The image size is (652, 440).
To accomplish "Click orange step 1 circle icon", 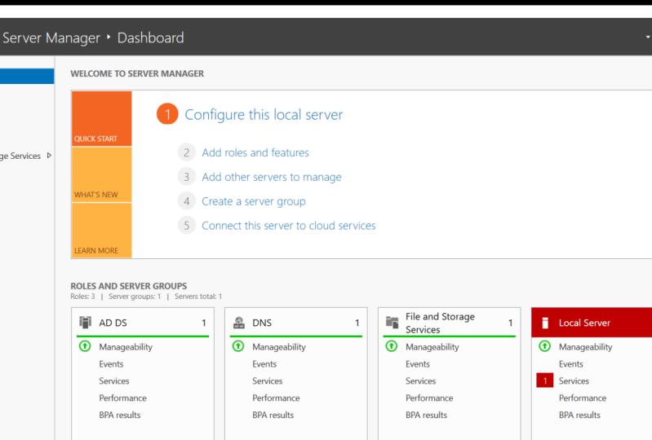I will pyautogui.click(x=167, y=114).
